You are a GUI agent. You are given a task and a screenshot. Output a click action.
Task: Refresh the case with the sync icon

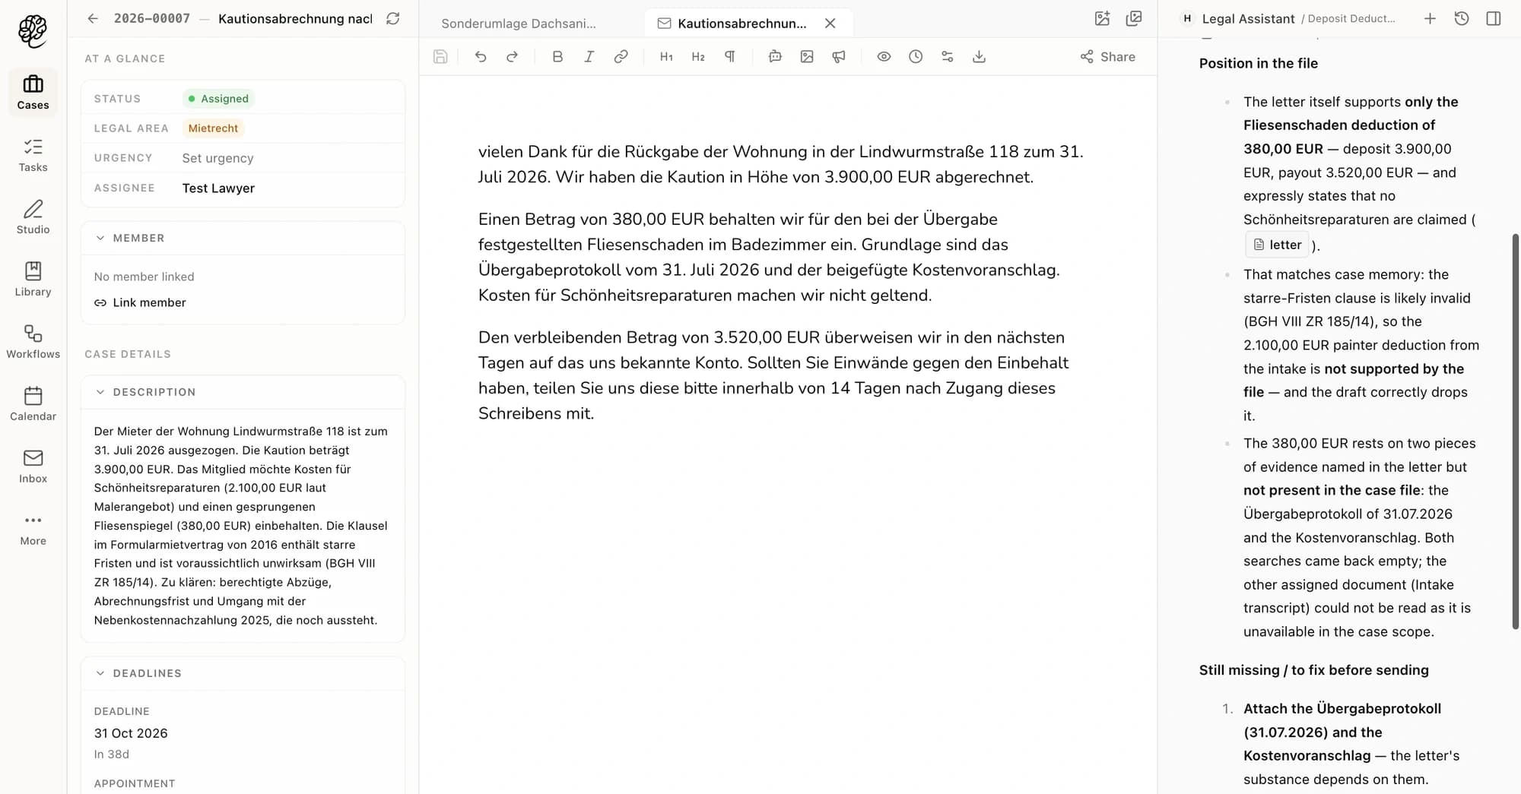392,18
